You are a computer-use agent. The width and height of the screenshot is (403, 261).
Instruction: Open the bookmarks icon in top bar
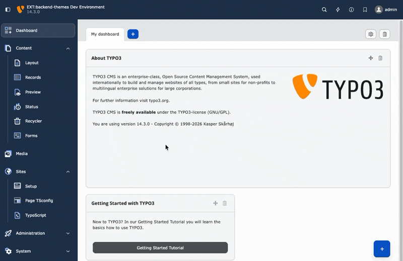click(x=365, y=10)
